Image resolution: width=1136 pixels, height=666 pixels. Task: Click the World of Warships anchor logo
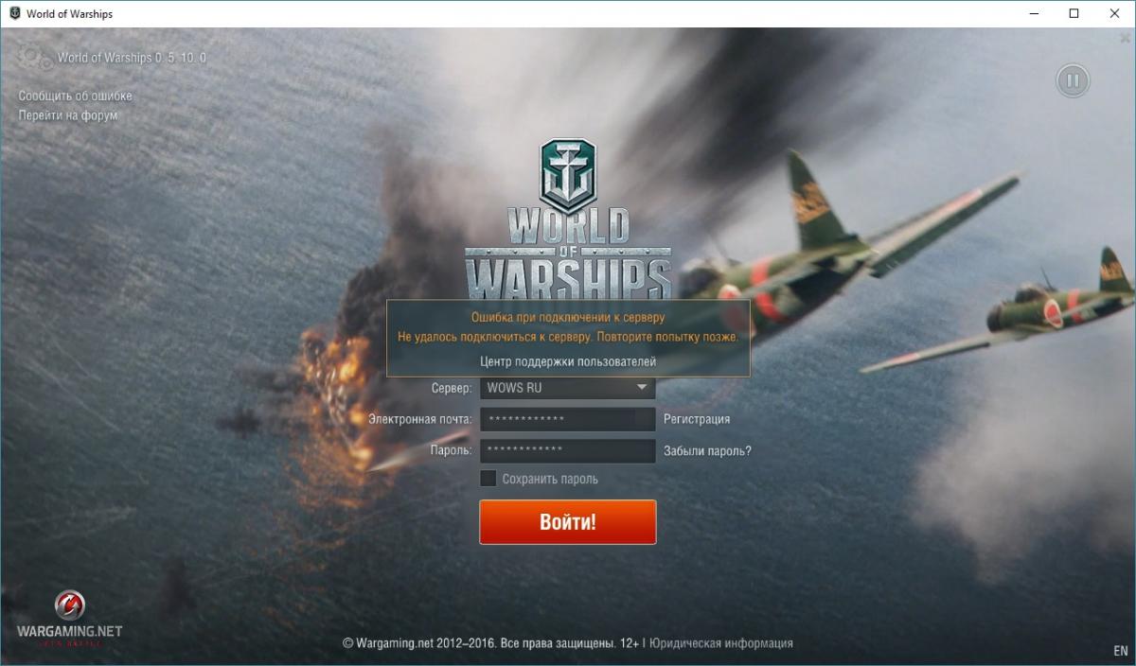pyautogui.click(x=568, y=175)
